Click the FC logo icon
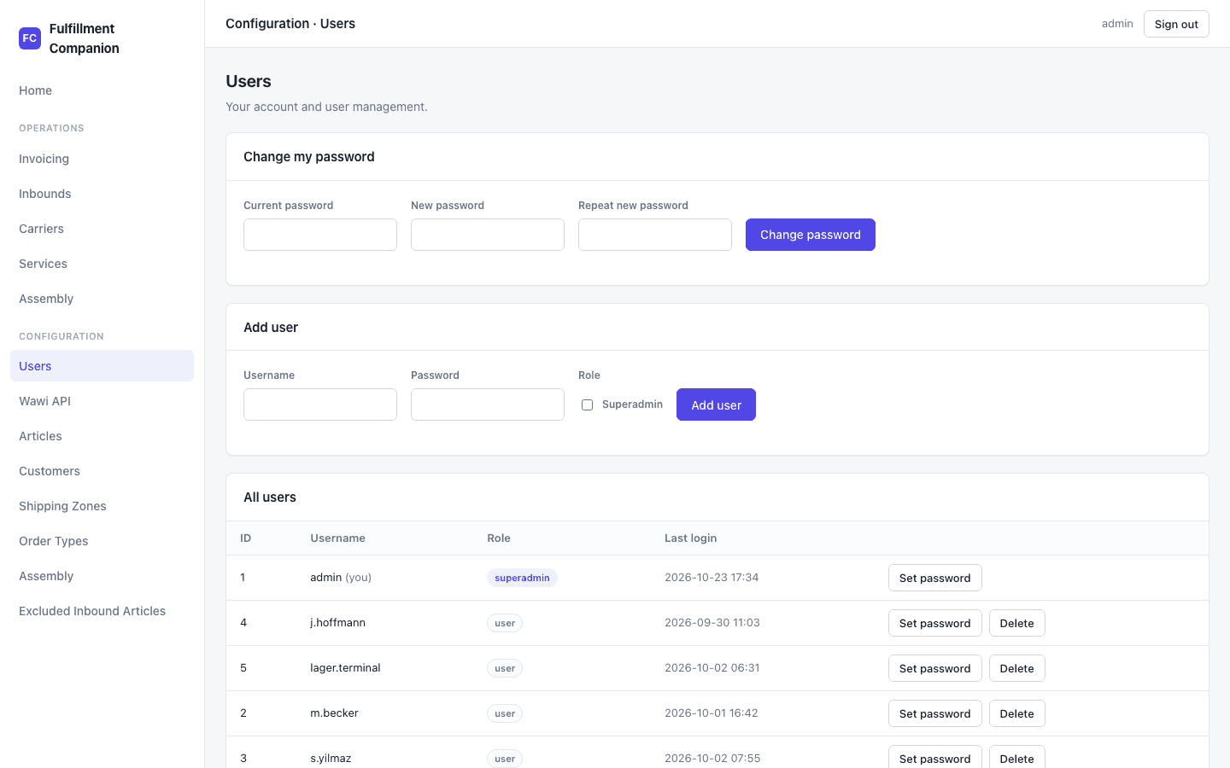The height and width of the screenshot is (768, 1230). click(30, 38)
